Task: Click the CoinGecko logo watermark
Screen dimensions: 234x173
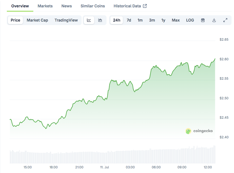Action: tap(199, 131)
